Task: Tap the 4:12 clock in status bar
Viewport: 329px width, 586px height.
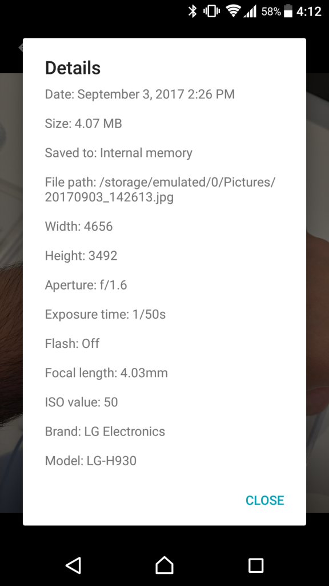Action: point(309,11)
